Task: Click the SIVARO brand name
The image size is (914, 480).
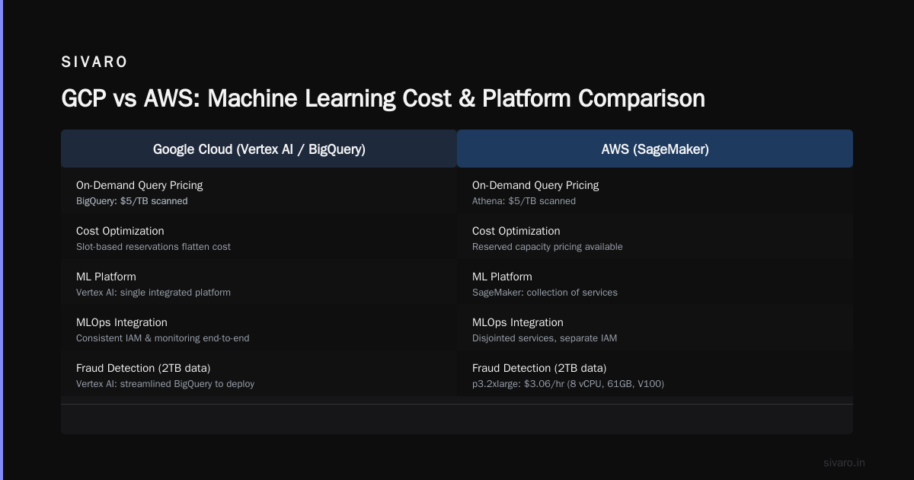Action: [94, 62]
